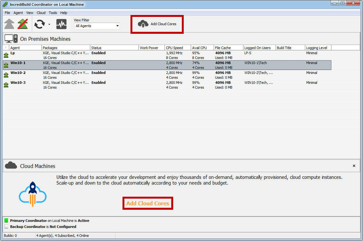Click the CPU Speed column header
The width and height of the screenshot is (363, 241).
(x=178, y=47)
